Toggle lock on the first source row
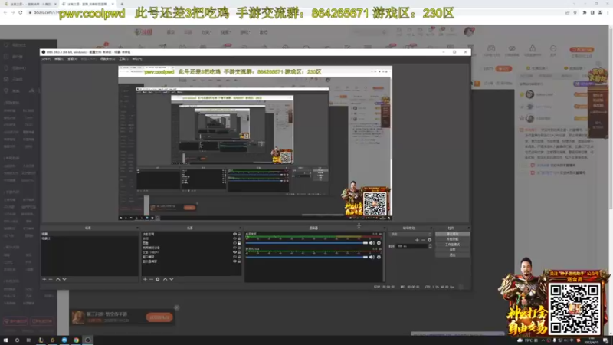 pyautogui.click(x=239, y=234)
